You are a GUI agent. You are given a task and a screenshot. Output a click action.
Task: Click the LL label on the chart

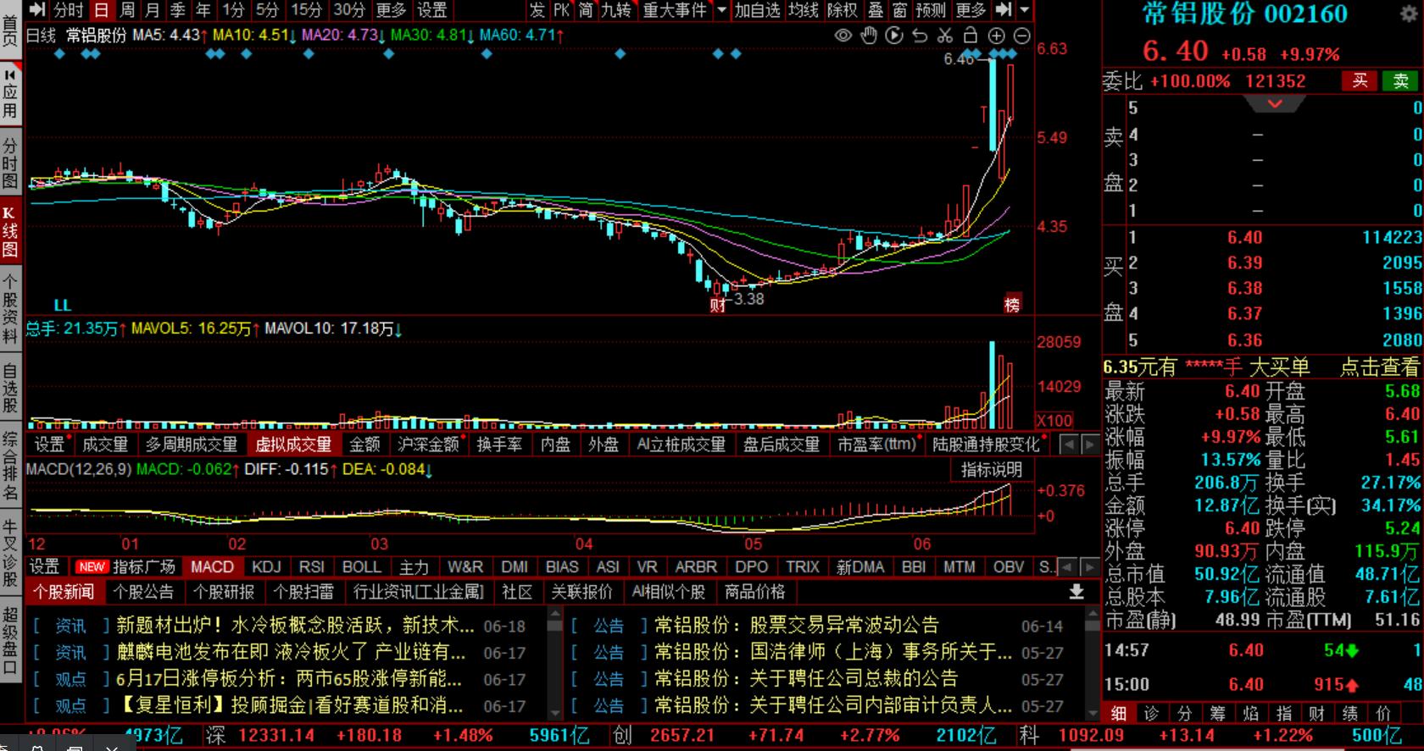point(63,305)
